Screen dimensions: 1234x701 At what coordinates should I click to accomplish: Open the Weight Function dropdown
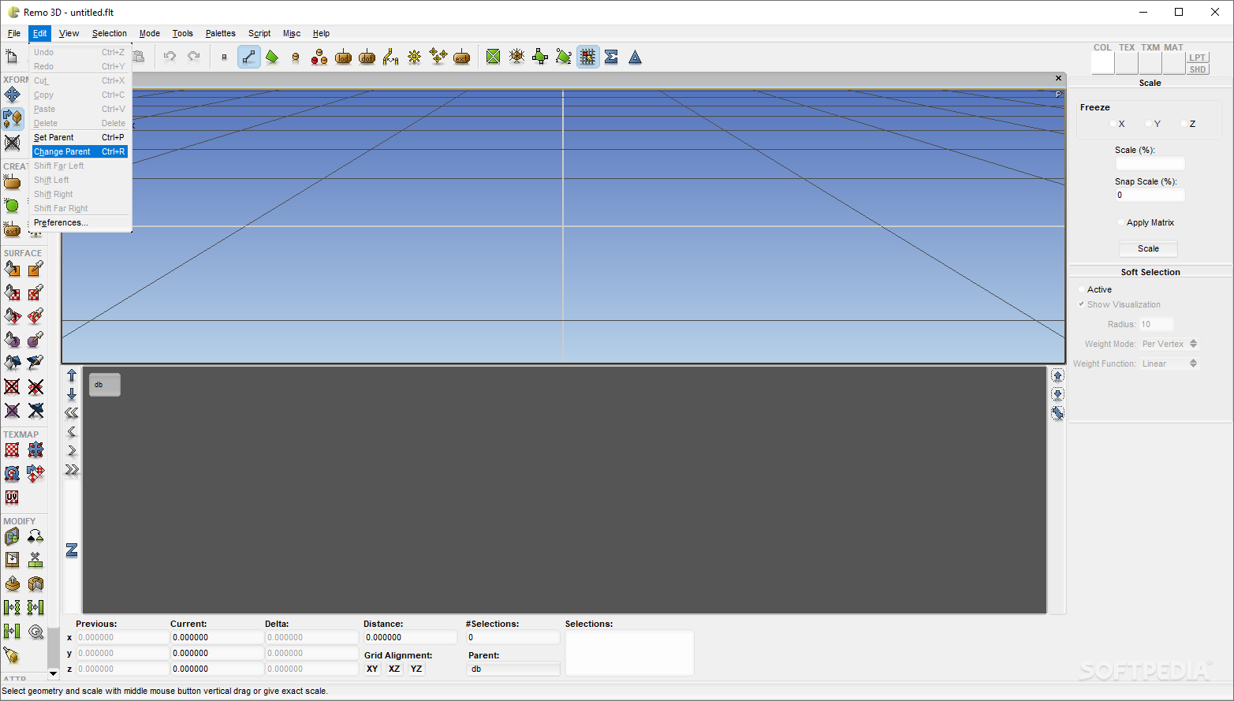pos(1169,364)
